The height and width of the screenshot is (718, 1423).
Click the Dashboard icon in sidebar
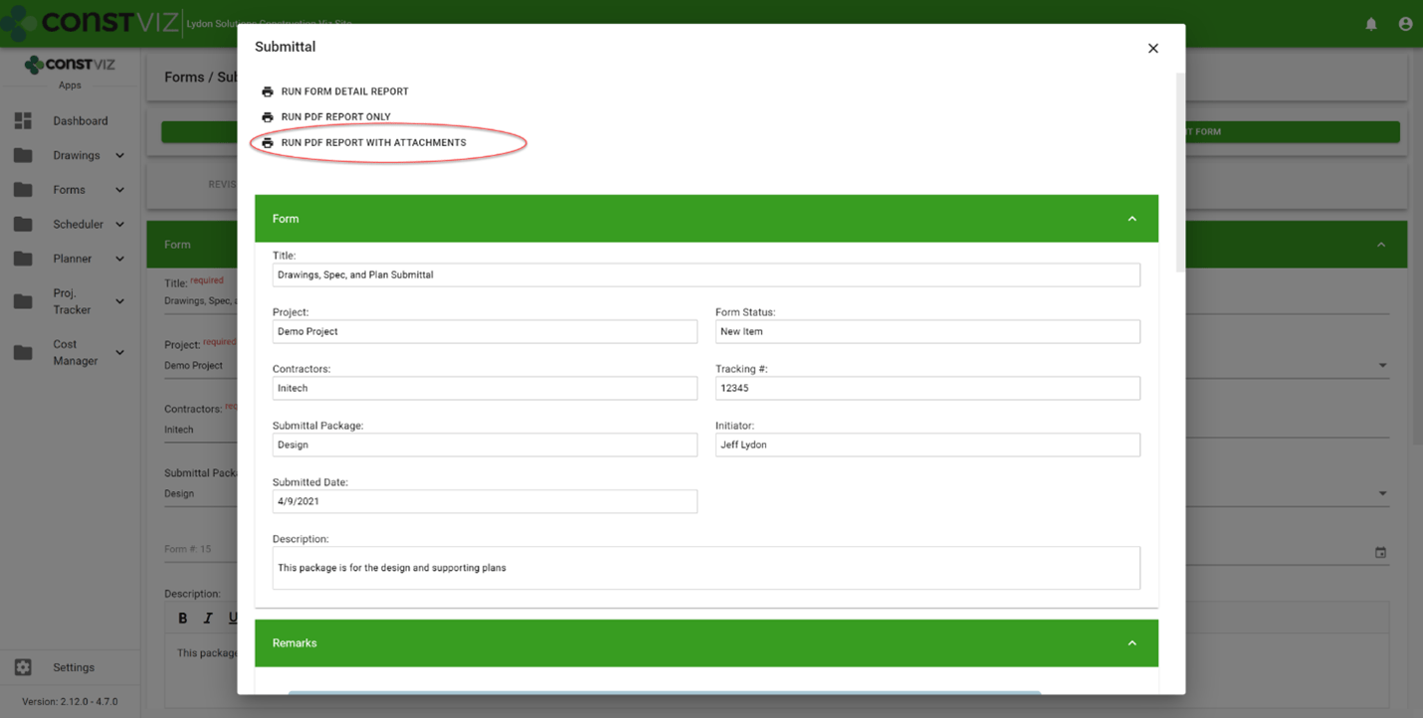[x=23, y=120]
